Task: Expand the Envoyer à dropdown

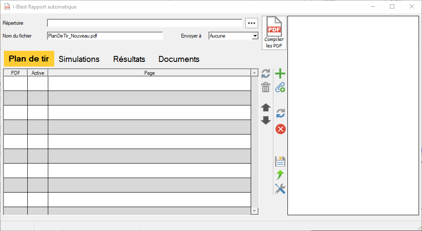Action: tap(255, 36)
